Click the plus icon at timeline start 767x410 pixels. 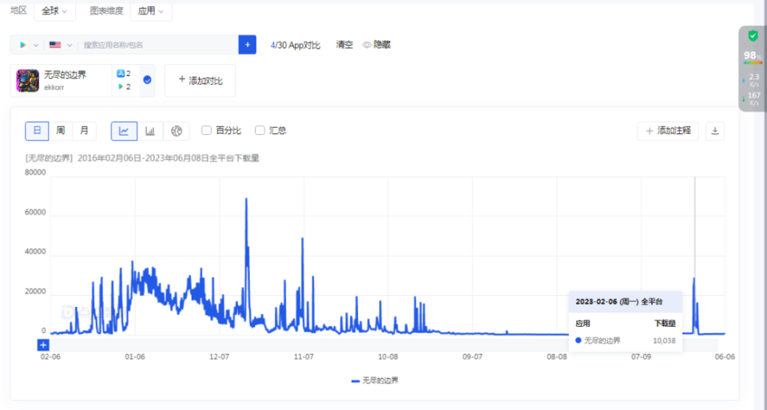pyautogui.click(x=43, y=345)
